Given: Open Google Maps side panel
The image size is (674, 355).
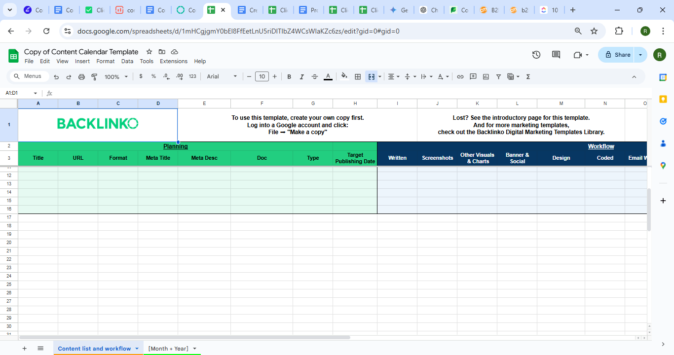Looking at the screenshot, I should (663, 166).
